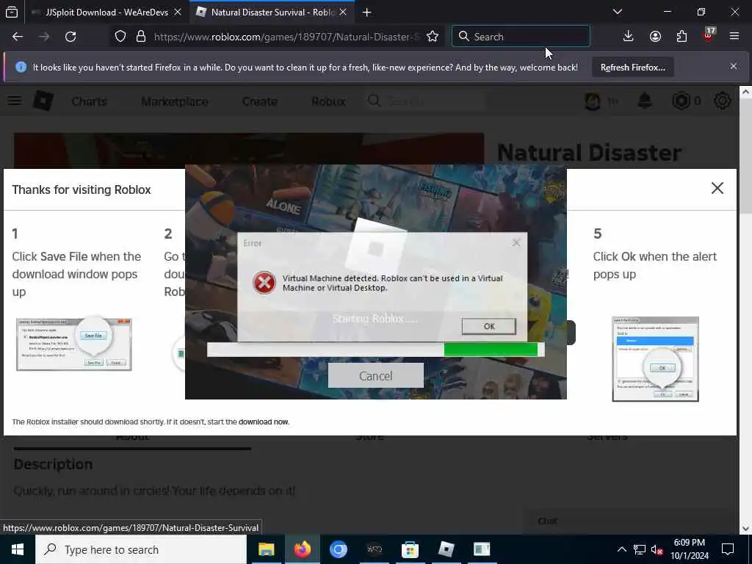Image resolution: width=752 pixels, height=564 pixels.
Task: Close the Natural Disaster Survival tab
Action: (x=343, y=12)
